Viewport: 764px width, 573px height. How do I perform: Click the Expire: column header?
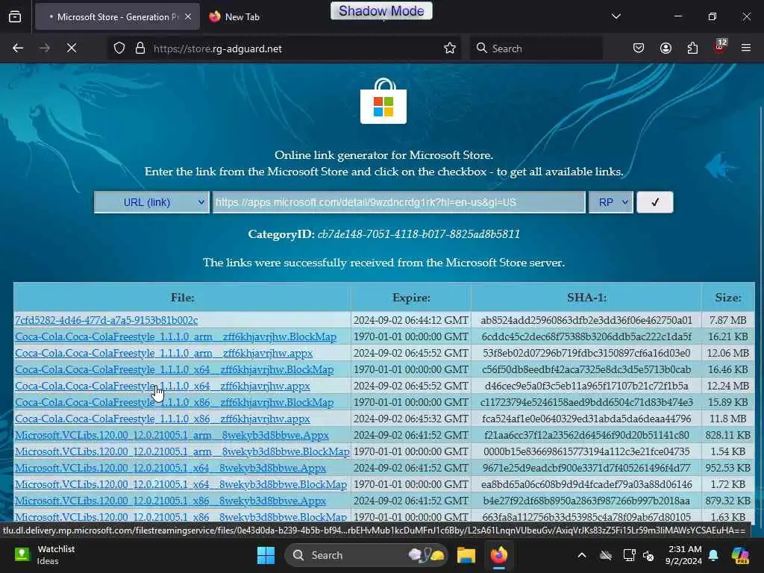[411, 298]
